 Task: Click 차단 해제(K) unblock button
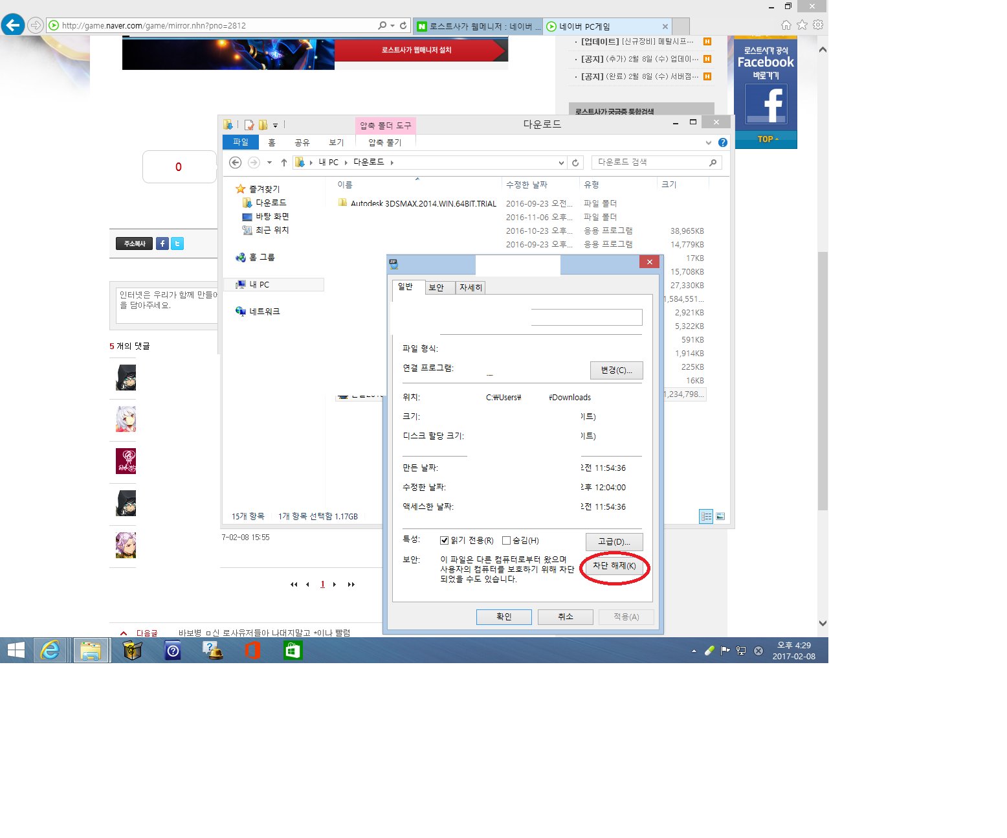[615, 565]
